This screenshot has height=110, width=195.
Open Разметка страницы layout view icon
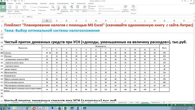[x=17, y=9]
